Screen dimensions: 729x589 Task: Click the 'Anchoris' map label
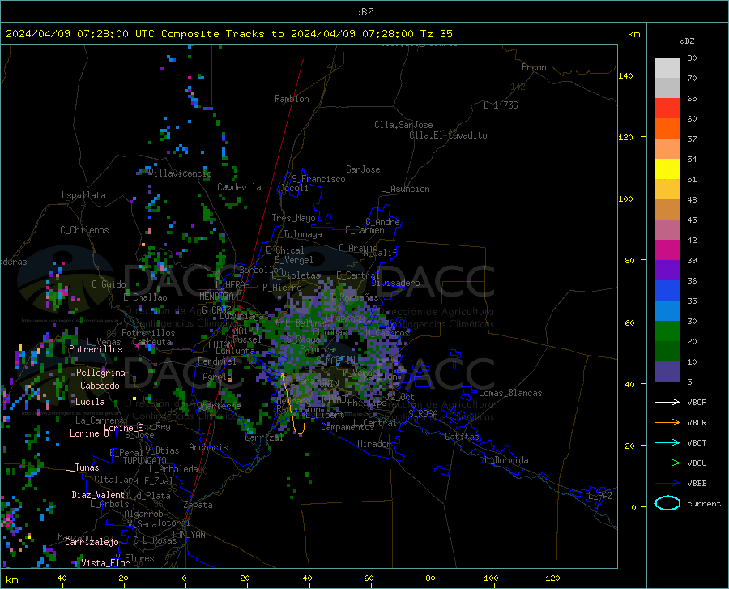(x=208, y=447)
